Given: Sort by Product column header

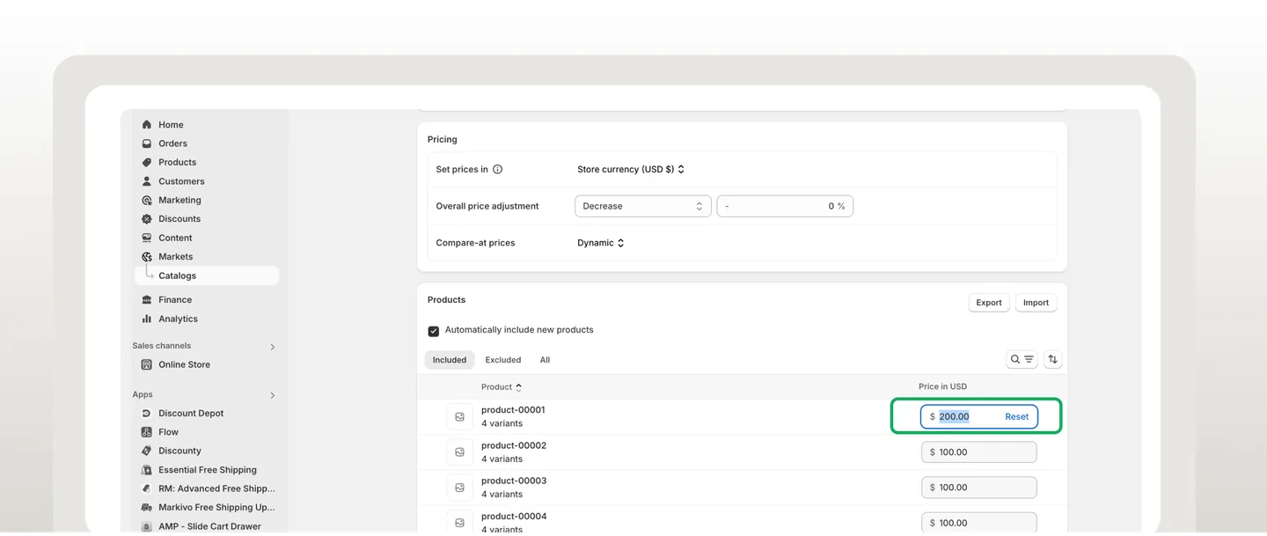Looking at the screenshot, I should pos(502,387).
